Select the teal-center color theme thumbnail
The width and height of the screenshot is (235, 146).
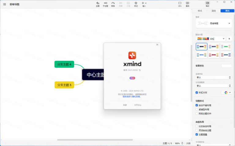(x=226, y=55)
